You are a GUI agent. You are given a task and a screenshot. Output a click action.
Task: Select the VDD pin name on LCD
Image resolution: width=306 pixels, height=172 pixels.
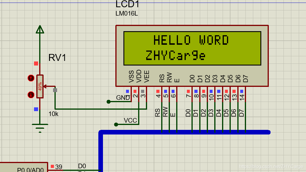tap(139, 76)
